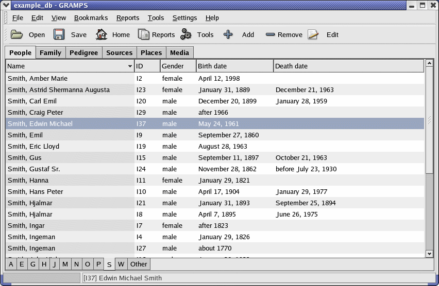The width and height of the screenshot is (439, 286).
Task: Select the Other surname filter tab
Action: (139, 264)
